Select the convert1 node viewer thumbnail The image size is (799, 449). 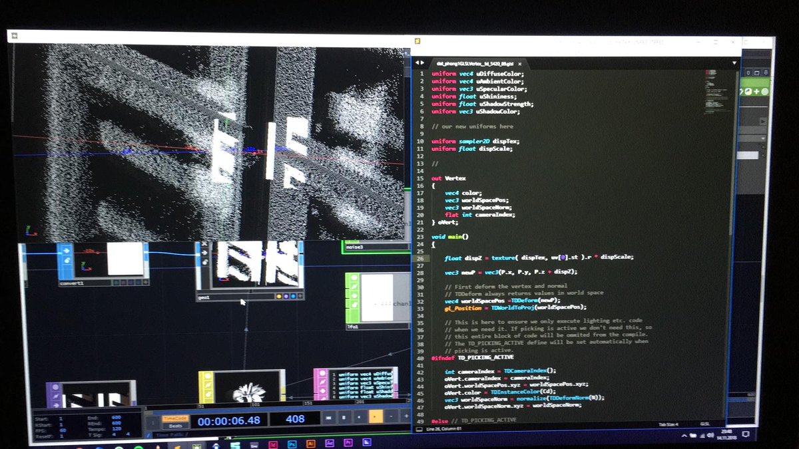[107, 259]
